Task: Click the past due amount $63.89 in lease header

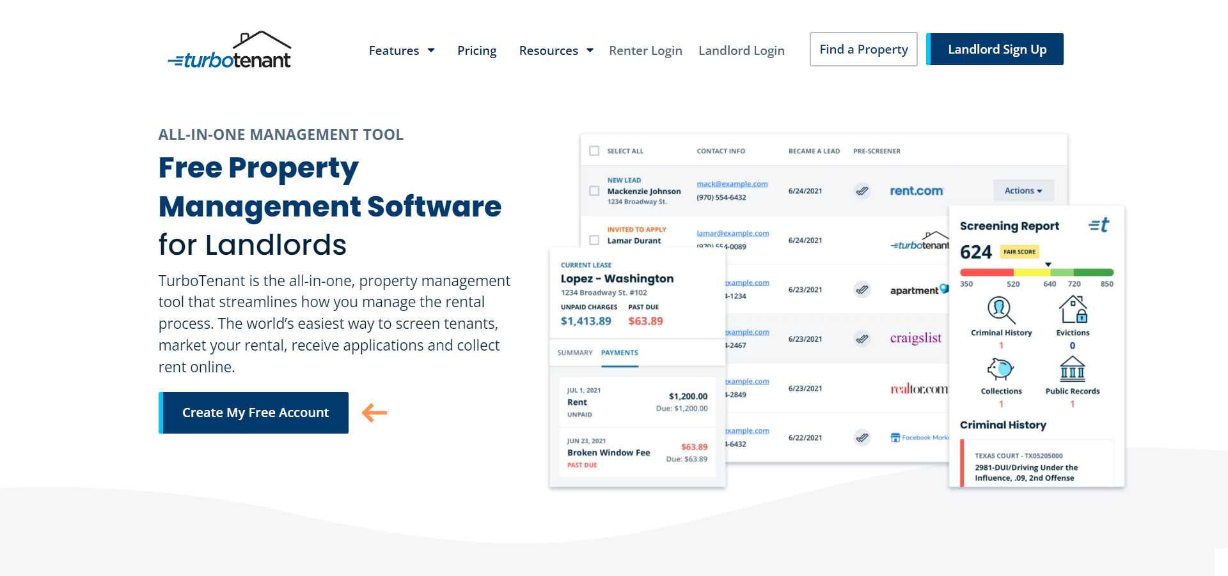Action: 645,321
